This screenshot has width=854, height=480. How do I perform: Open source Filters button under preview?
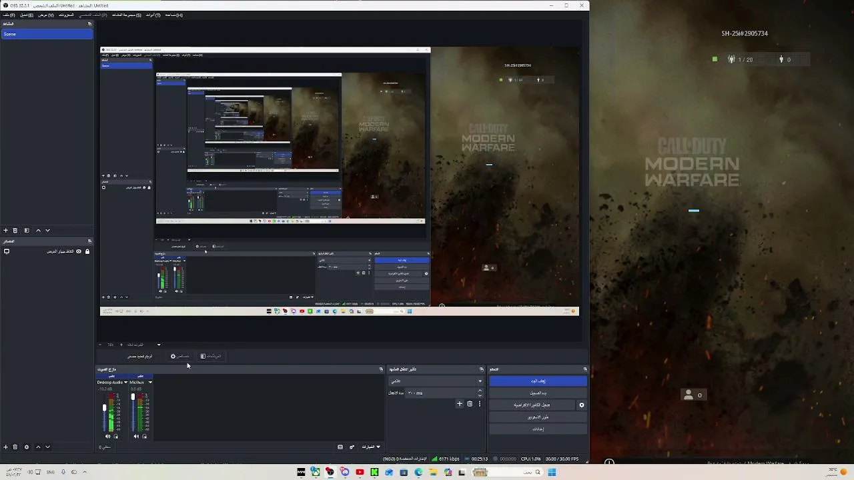point(211,356)
